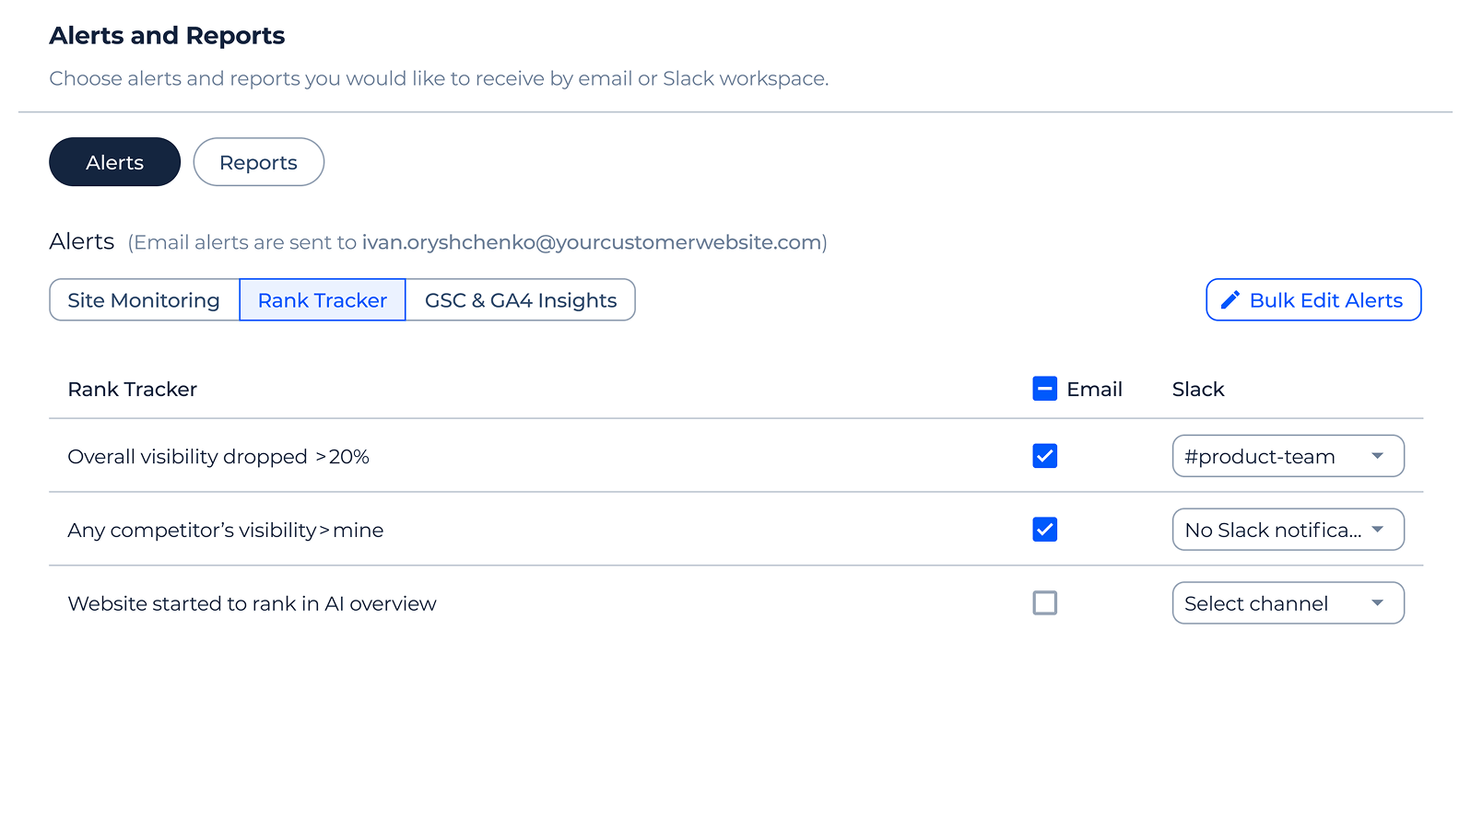Viewport: 1471px width, 829px height.
Task: Toggle the Email select-all checkbox in header
Action: tap(1044, 389)
